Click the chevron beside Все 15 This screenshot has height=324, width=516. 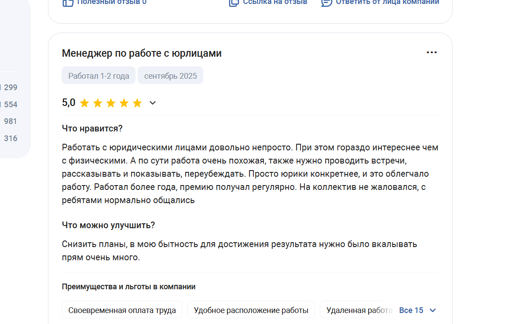click(433, 310)
